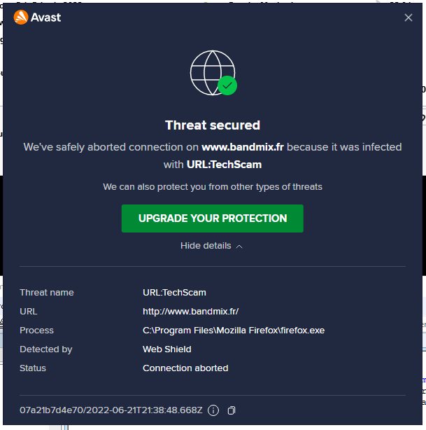Copy the detection ID with copy icon
This screenshot has height=430, width=426.
coord(232,410)
